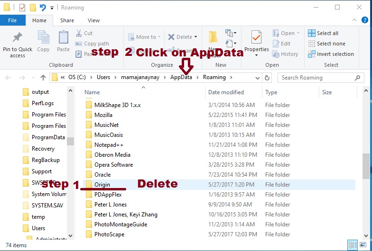Click the Cut scissors icon
This screenshot has width=372, height=251.
coord(79,33)
